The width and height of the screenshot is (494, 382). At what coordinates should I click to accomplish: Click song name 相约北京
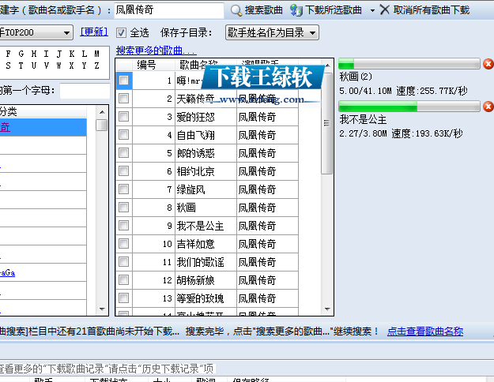(196, 171)
